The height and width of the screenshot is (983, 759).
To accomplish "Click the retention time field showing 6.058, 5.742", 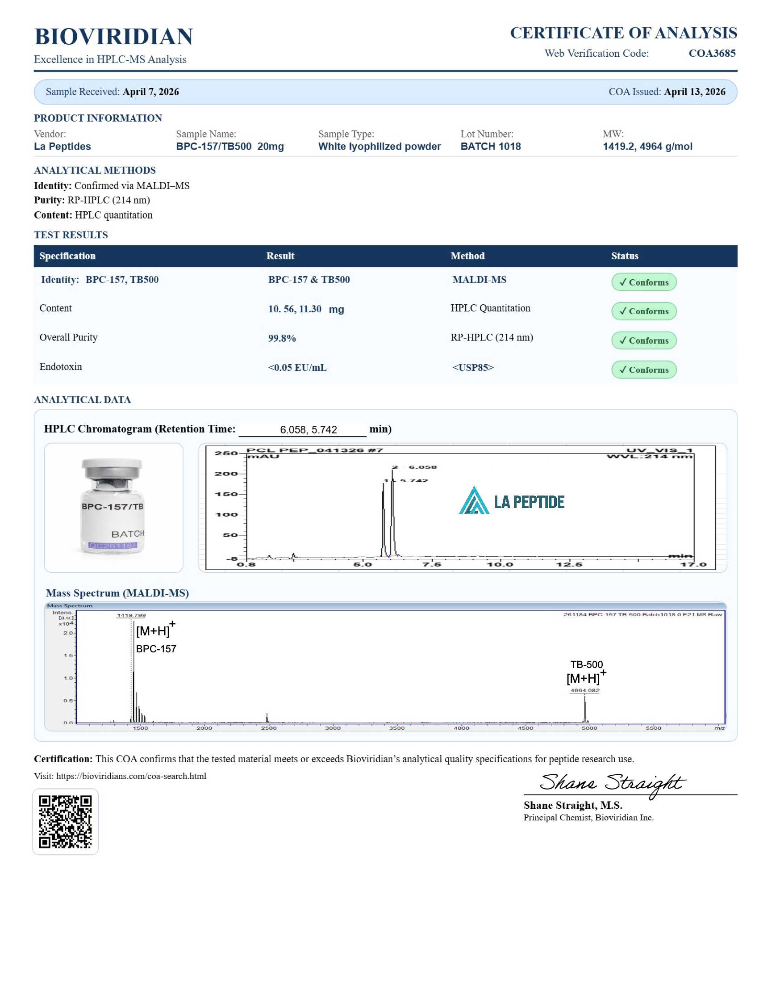I will pos(308,429).
